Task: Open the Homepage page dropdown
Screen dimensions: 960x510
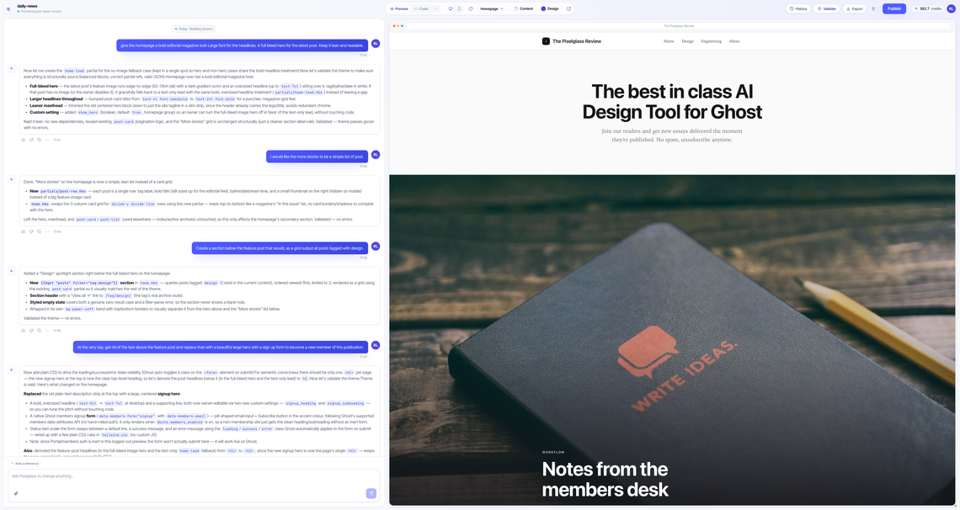Action: point(491,8)
